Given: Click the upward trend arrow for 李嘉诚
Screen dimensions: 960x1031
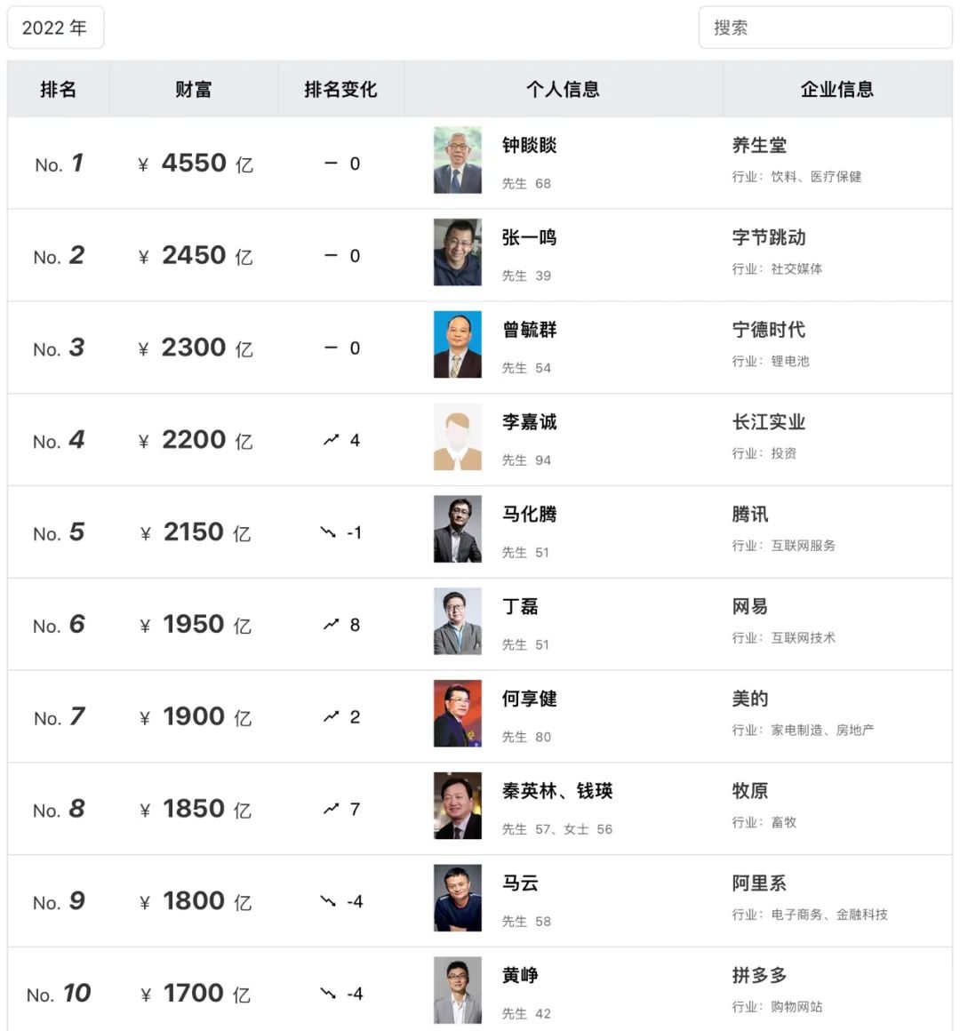Looking at the screenshot, I should pos(331,440).
